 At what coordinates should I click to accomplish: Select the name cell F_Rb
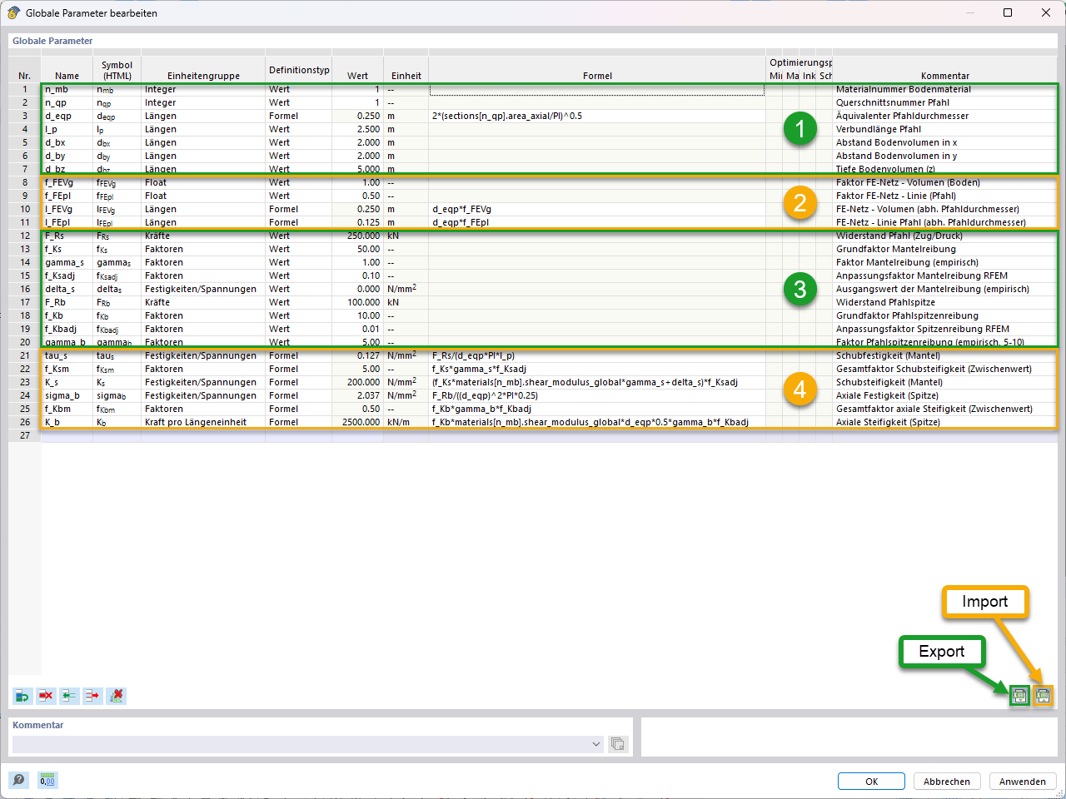[x=67, y=302]
